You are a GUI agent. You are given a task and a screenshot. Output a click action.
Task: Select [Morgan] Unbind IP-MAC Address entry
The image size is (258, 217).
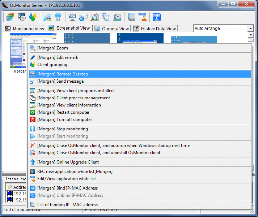140,195
